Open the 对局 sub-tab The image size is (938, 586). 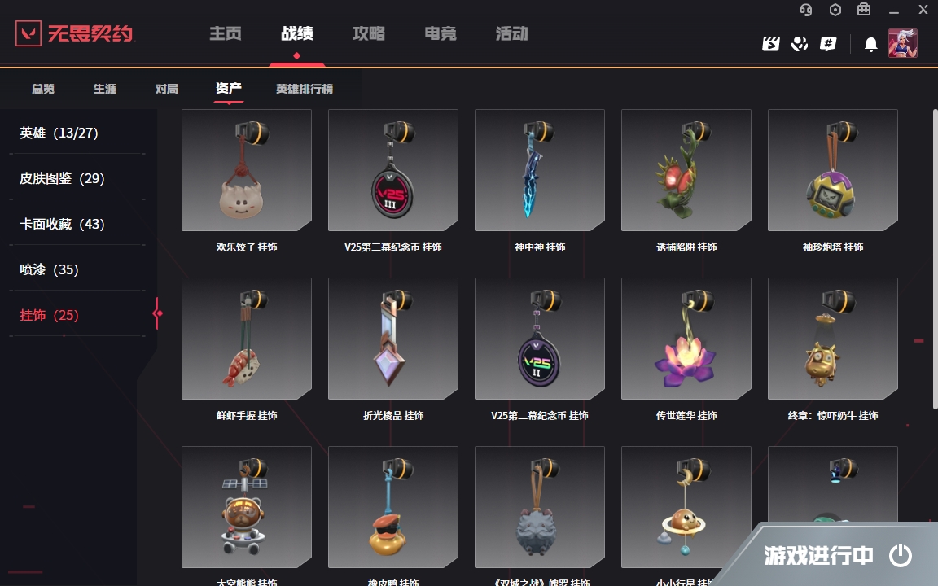pyautogui.click(x=167, y=89)
